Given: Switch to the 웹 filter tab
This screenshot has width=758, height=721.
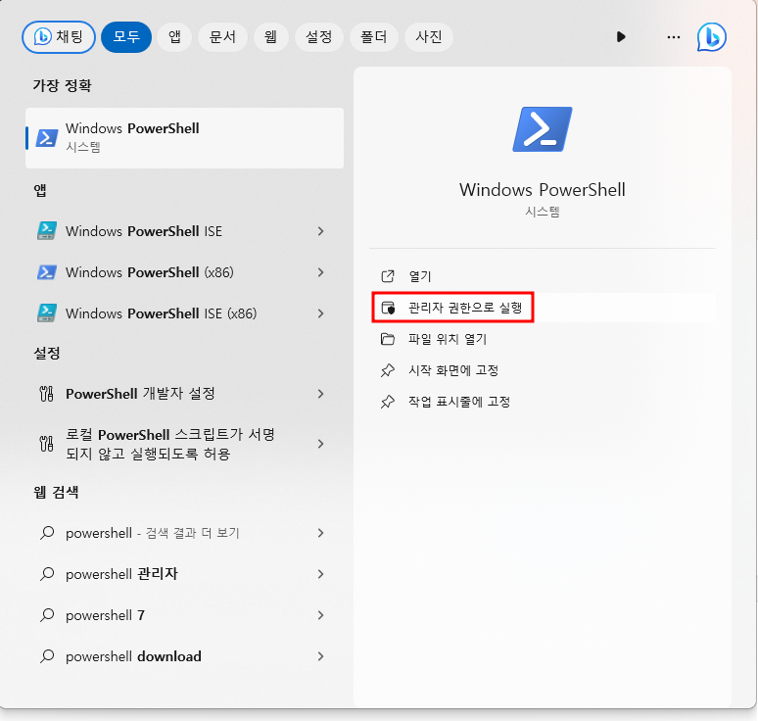Looking at the screenshot, I should 270,37.
